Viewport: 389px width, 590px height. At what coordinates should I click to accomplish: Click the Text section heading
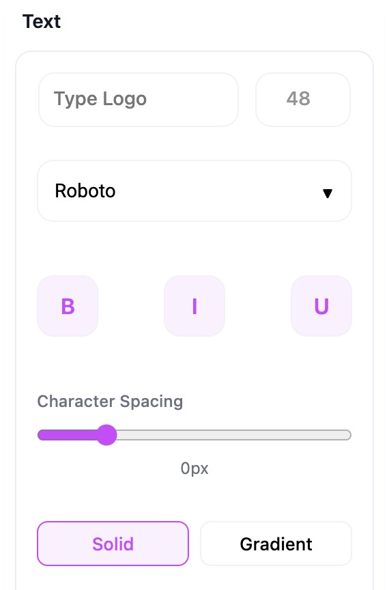(42, 21)
